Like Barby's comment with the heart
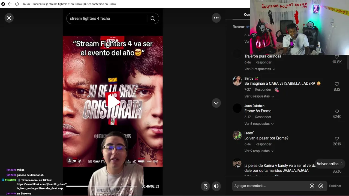Image resolution: width=349 pixels, height=196 pixels. pyautogui.click(x=337, y=84)
